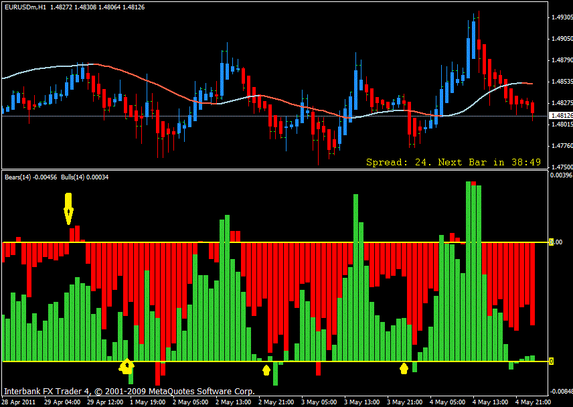Click the 1.48275 price axis label
The width and height of the screenshot is (573, 407).
pyautogui.click(x=562, y=102)
